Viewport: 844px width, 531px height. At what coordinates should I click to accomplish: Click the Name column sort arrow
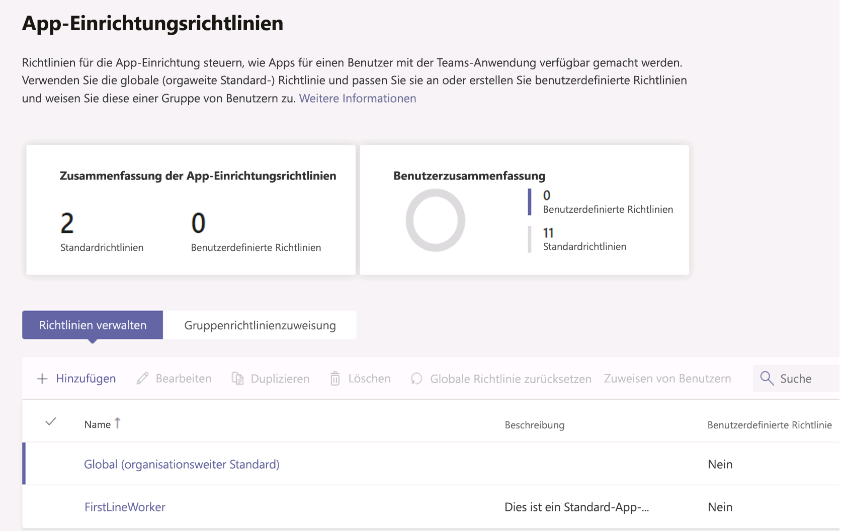[117, 423]
